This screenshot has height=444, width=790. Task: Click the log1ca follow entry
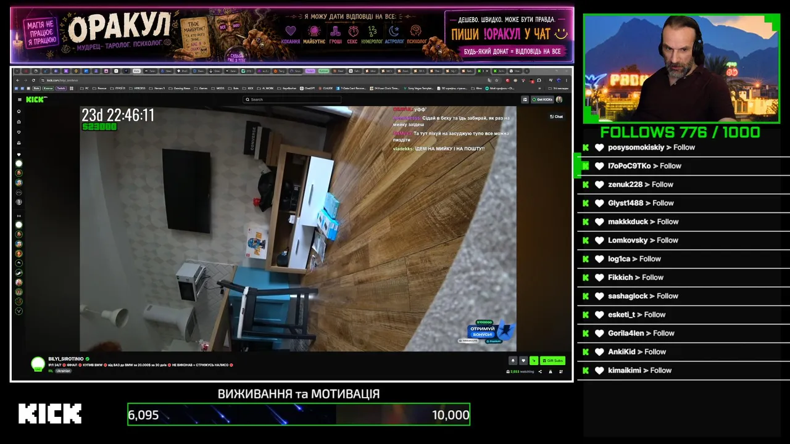[683, 259]
